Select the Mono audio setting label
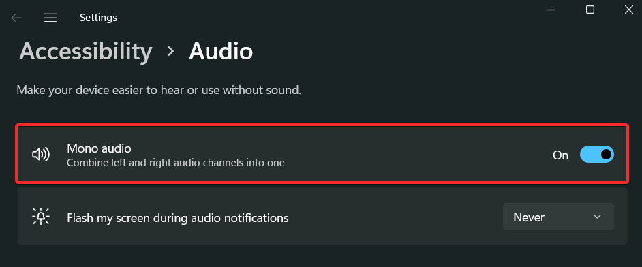Viewport: 642px width, 267px height. [x=99, y=148]
